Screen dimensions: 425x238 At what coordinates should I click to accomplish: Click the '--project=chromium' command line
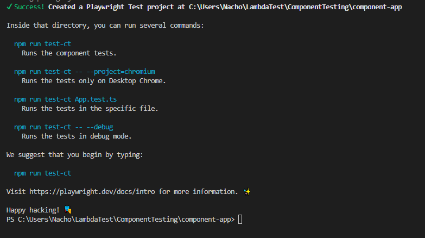coord(85,72)
